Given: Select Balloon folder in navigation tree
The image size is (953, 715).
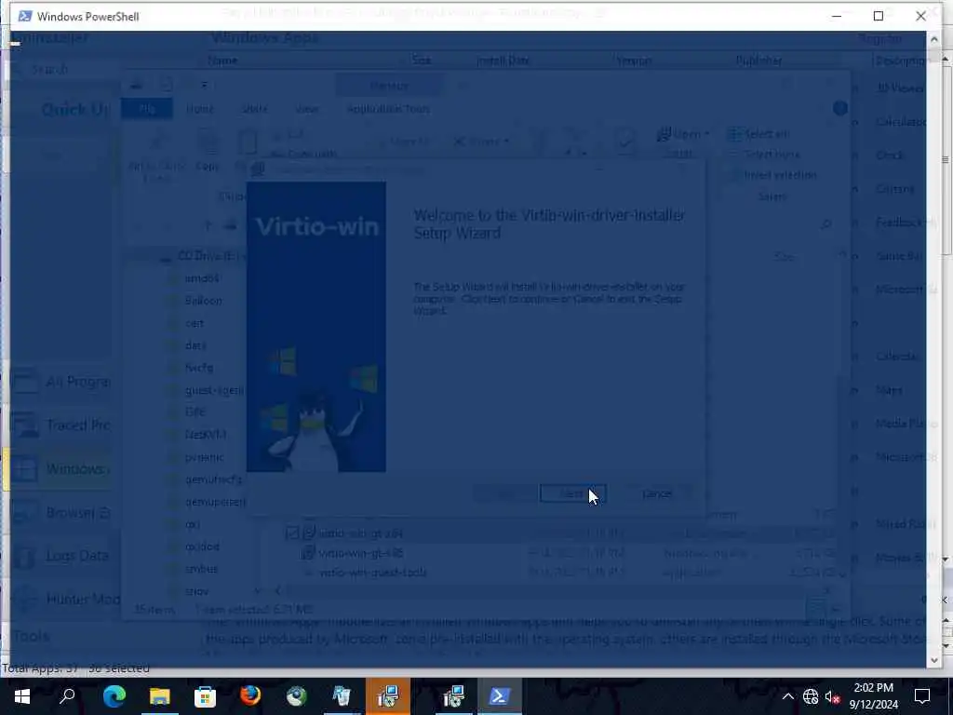Looking at the screenshot, I should 204,301.
